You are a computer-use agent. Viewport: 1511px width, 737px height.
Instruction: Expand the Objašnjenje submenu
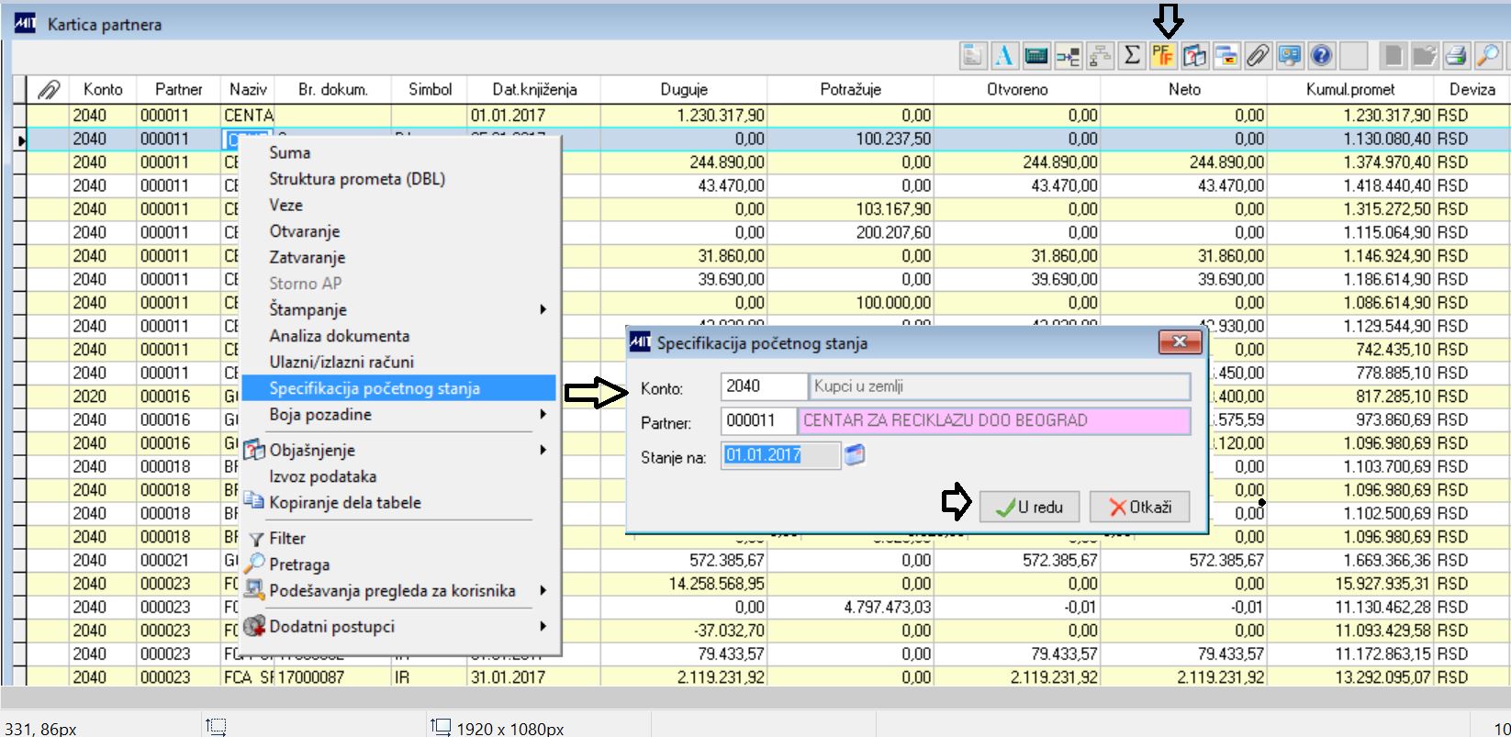(543, 450)
